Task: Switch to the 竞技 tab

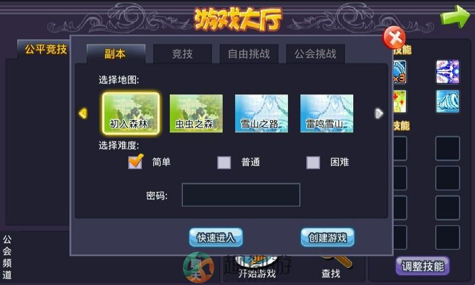Action: pyautogui.click(x=182, y=54)
